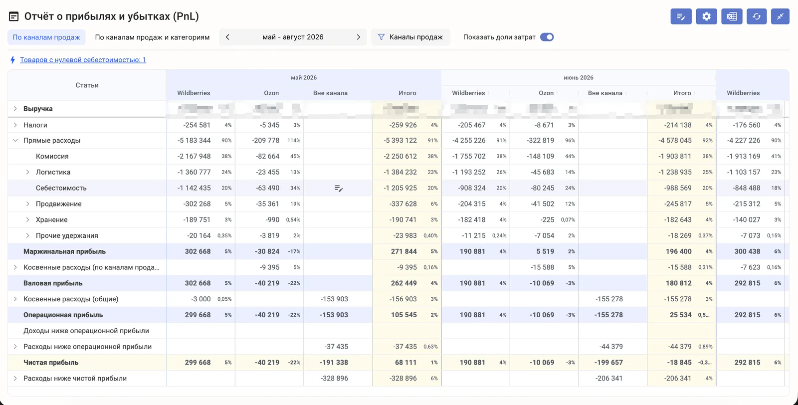Open Товаров с нулевой себестоимостью link
The height and width of the screenshot is (405, 798).
83,60
